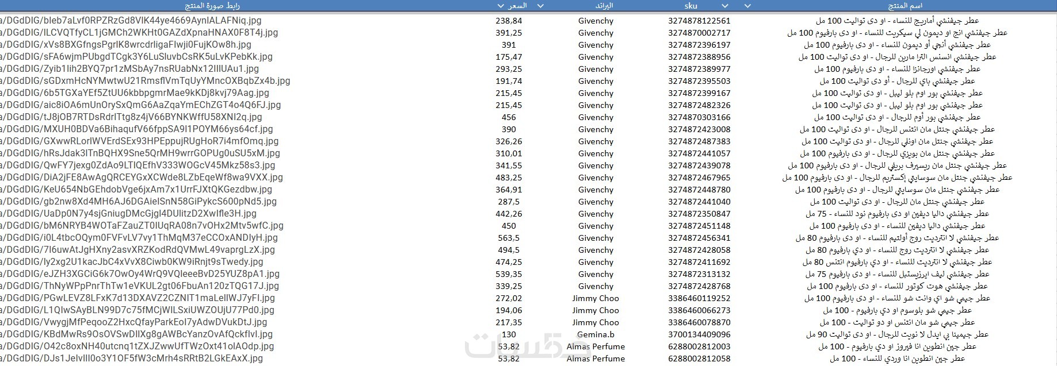Open the filter arrow of اسم المنتج column
This screenshot has width=1057, height=366.
tap(747, 6)
